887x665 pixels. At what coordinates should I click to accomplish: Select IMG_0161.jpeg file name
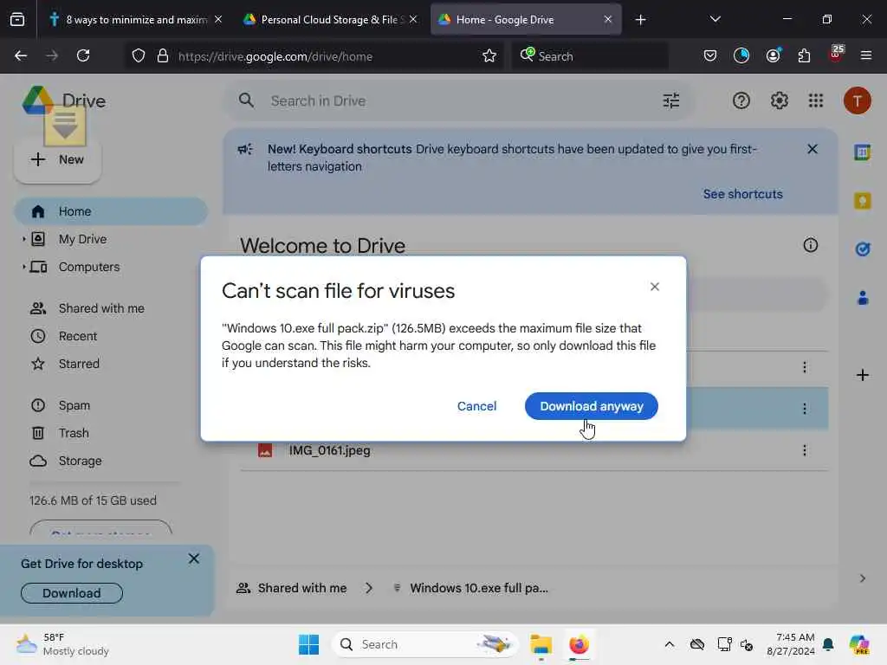point(330,450)
